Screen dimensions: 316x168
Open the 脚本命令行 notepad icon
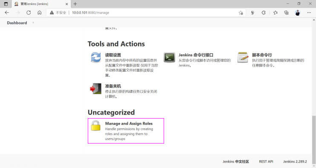243,58
